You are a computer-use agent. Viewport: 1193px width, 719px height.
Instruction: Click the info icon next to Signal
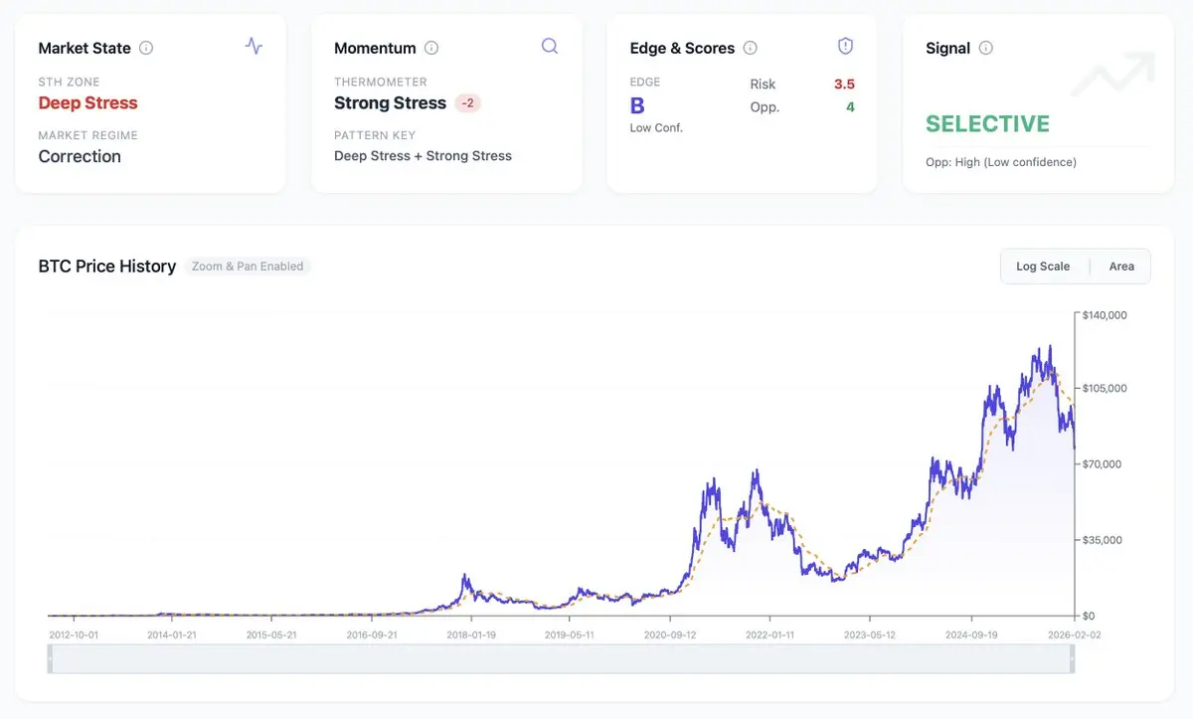click(x=986, y=48)
